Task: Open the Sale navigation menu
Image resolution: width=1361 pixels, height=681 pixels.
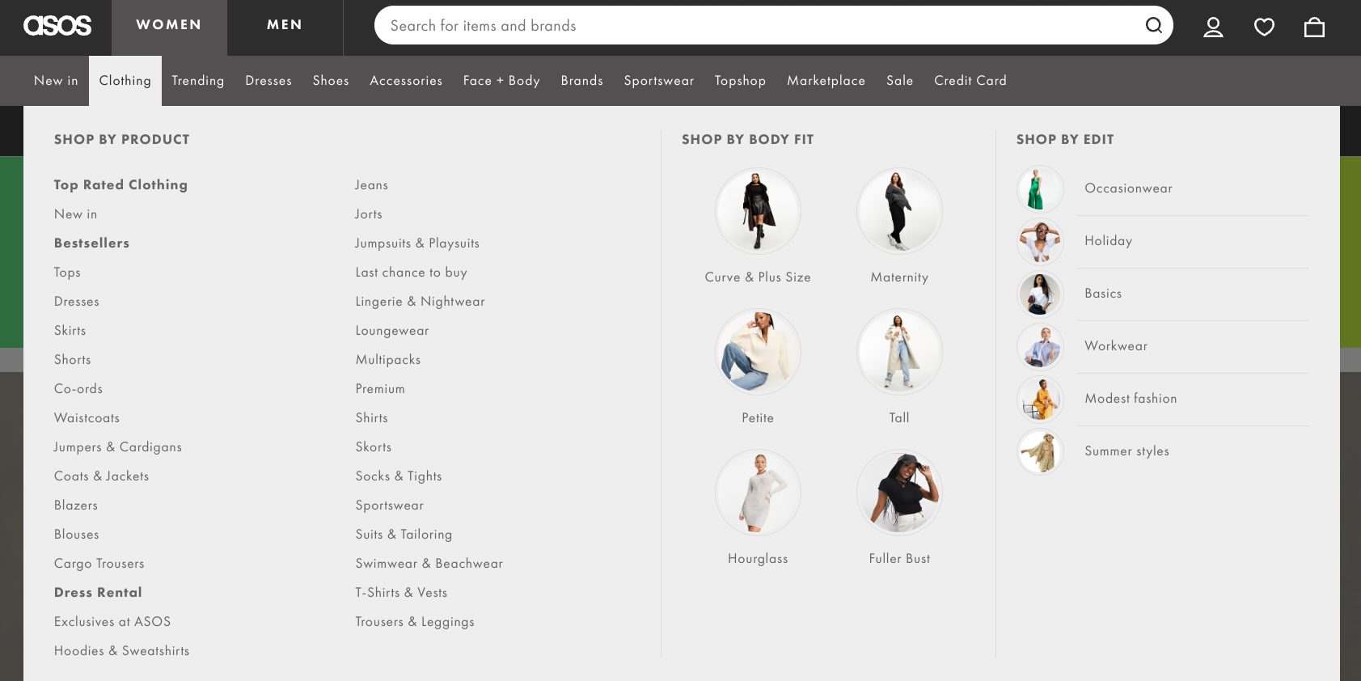Action: point(900,81)
